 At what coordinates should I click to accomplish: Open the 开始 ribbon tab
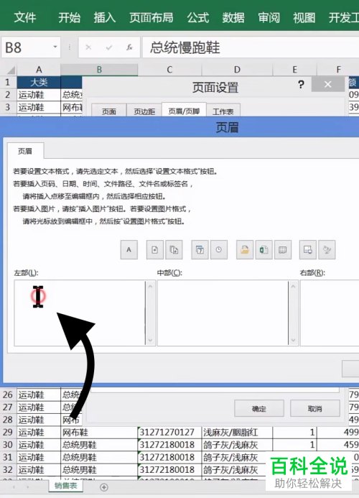click(x=69, y=17)
